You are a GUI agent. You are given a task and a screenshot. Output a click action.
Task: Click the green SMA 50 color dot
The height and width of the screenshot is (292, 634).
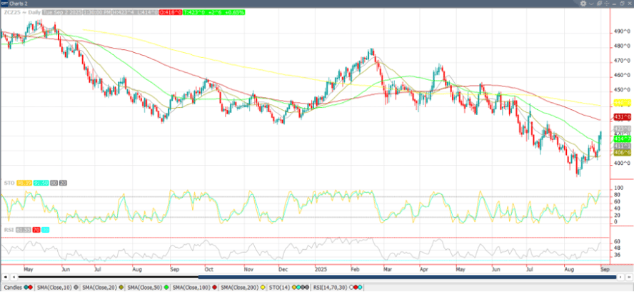166,287
